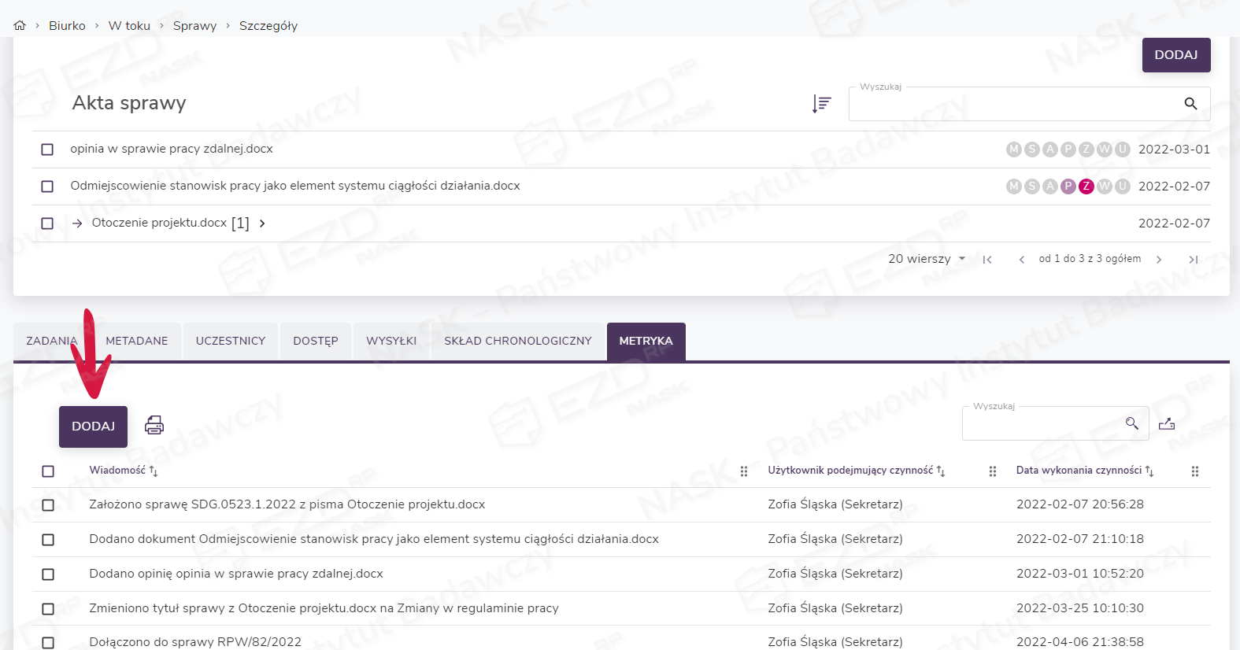The image size is (1240, 650).
Task: Click the sort icon beside Akta sprawy
Action: 821,104
